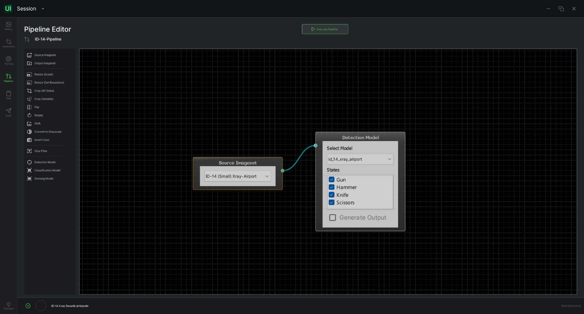Screen dimensions: 584x314
Task: Open the id_14_xray_airport model dropdown
Action: pyautogui.click(x=360, y=159)
